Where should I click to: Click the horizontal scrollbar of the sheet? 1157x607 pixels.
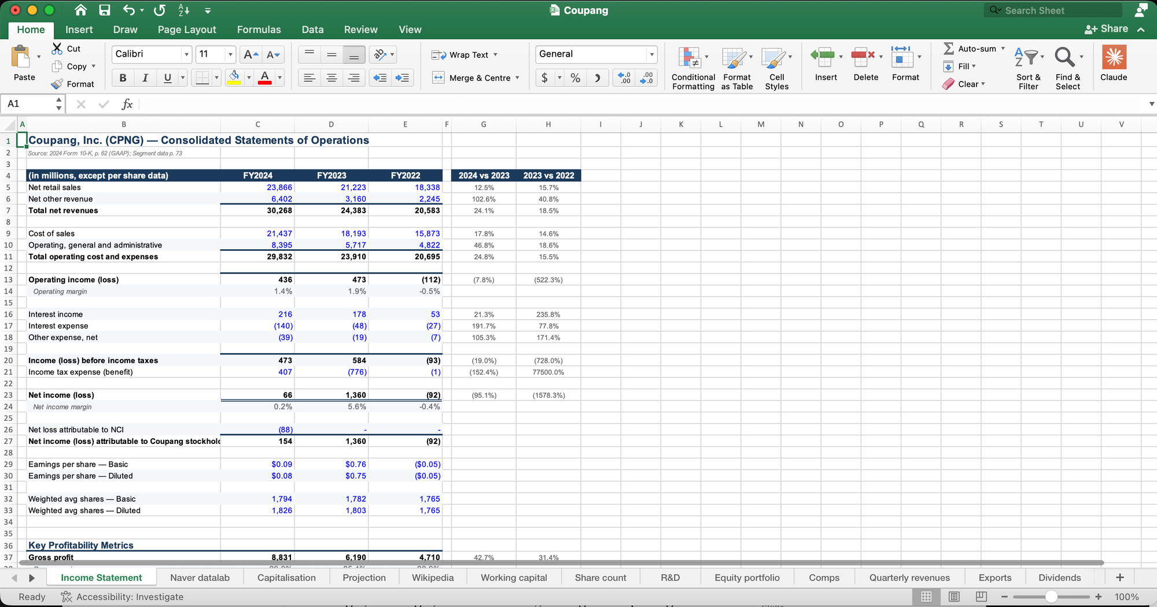pyautogui.click(x=561, y=562)
